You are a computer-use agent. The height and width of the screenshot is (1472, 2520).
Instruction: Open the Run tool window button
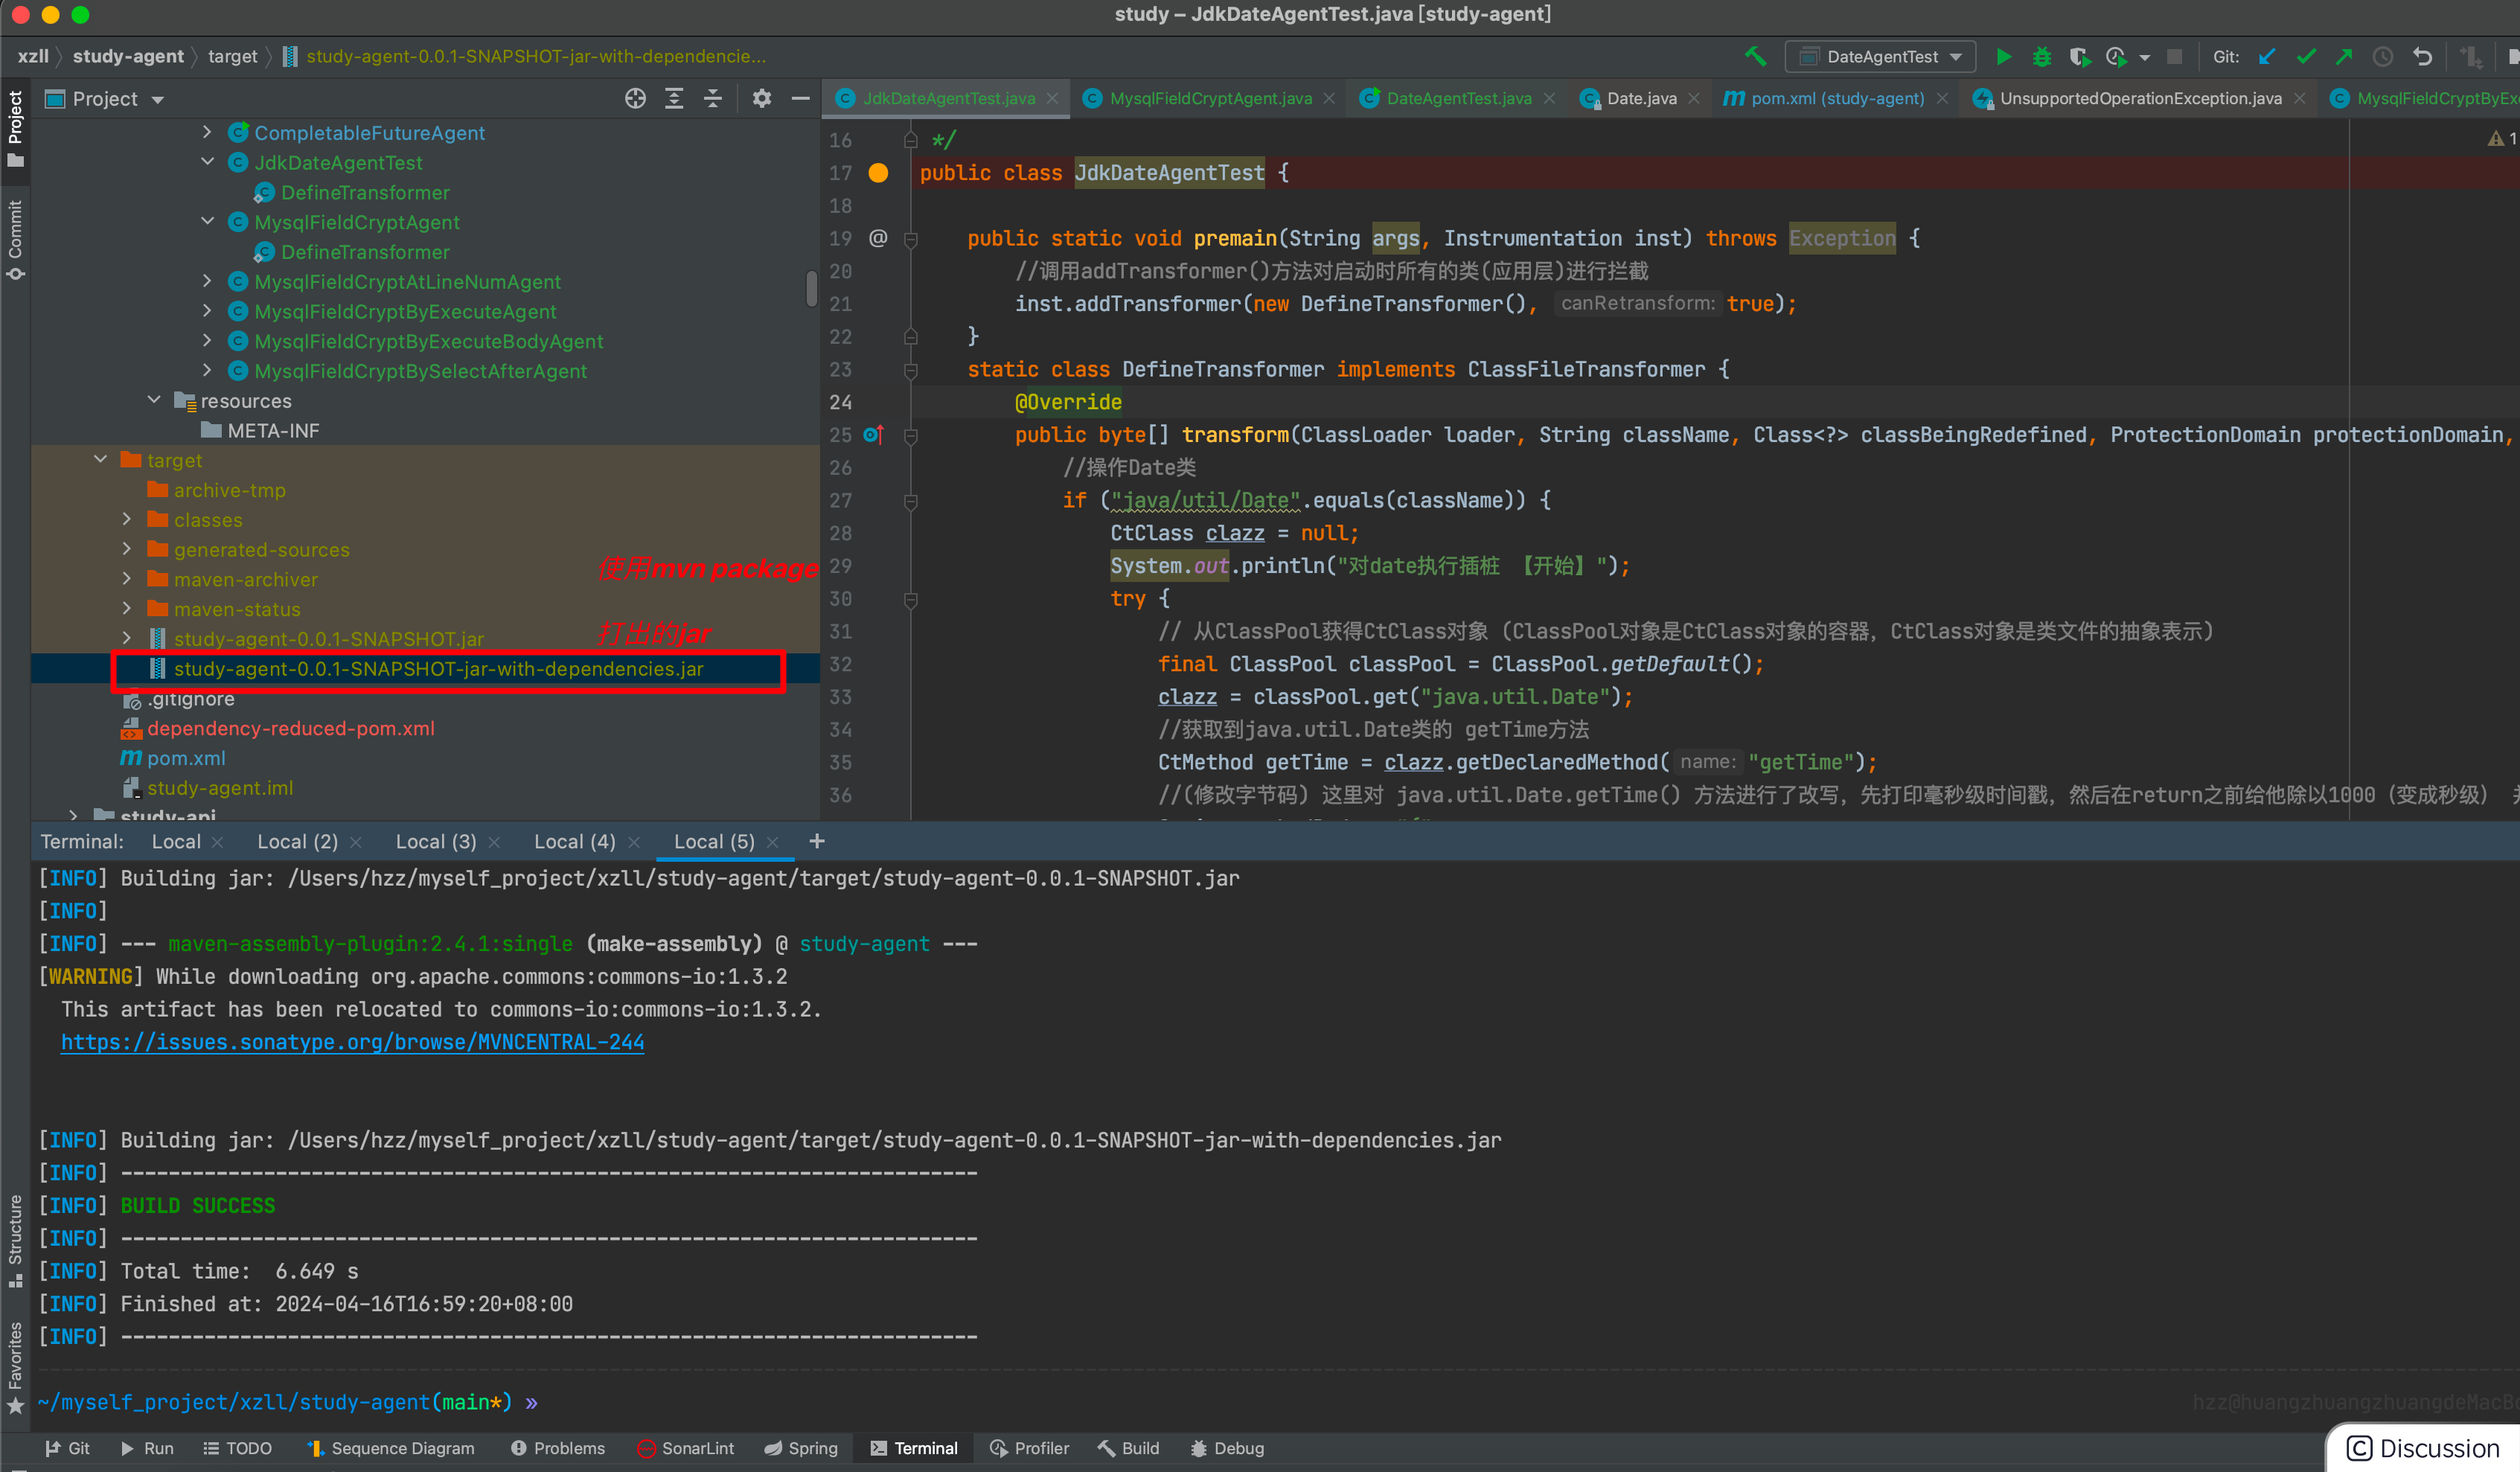147,1448
